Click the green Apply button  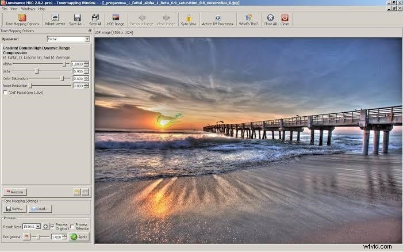79,236
